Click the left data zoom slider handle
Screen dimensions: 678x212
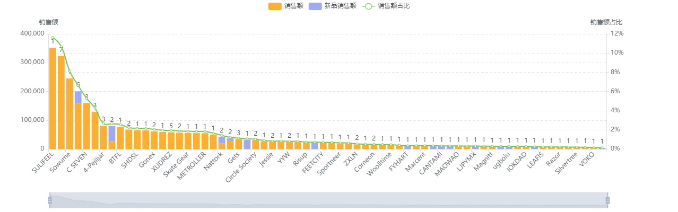(50, 200)
